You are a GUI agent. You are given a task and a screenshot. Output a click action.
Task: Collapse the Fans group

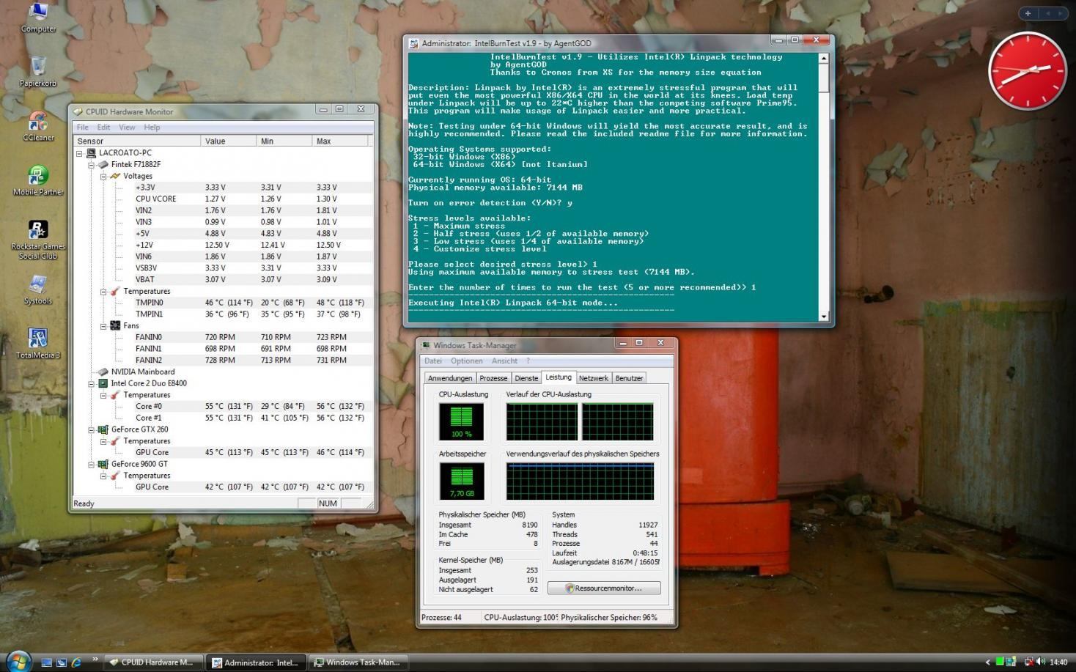click(103, 325)
